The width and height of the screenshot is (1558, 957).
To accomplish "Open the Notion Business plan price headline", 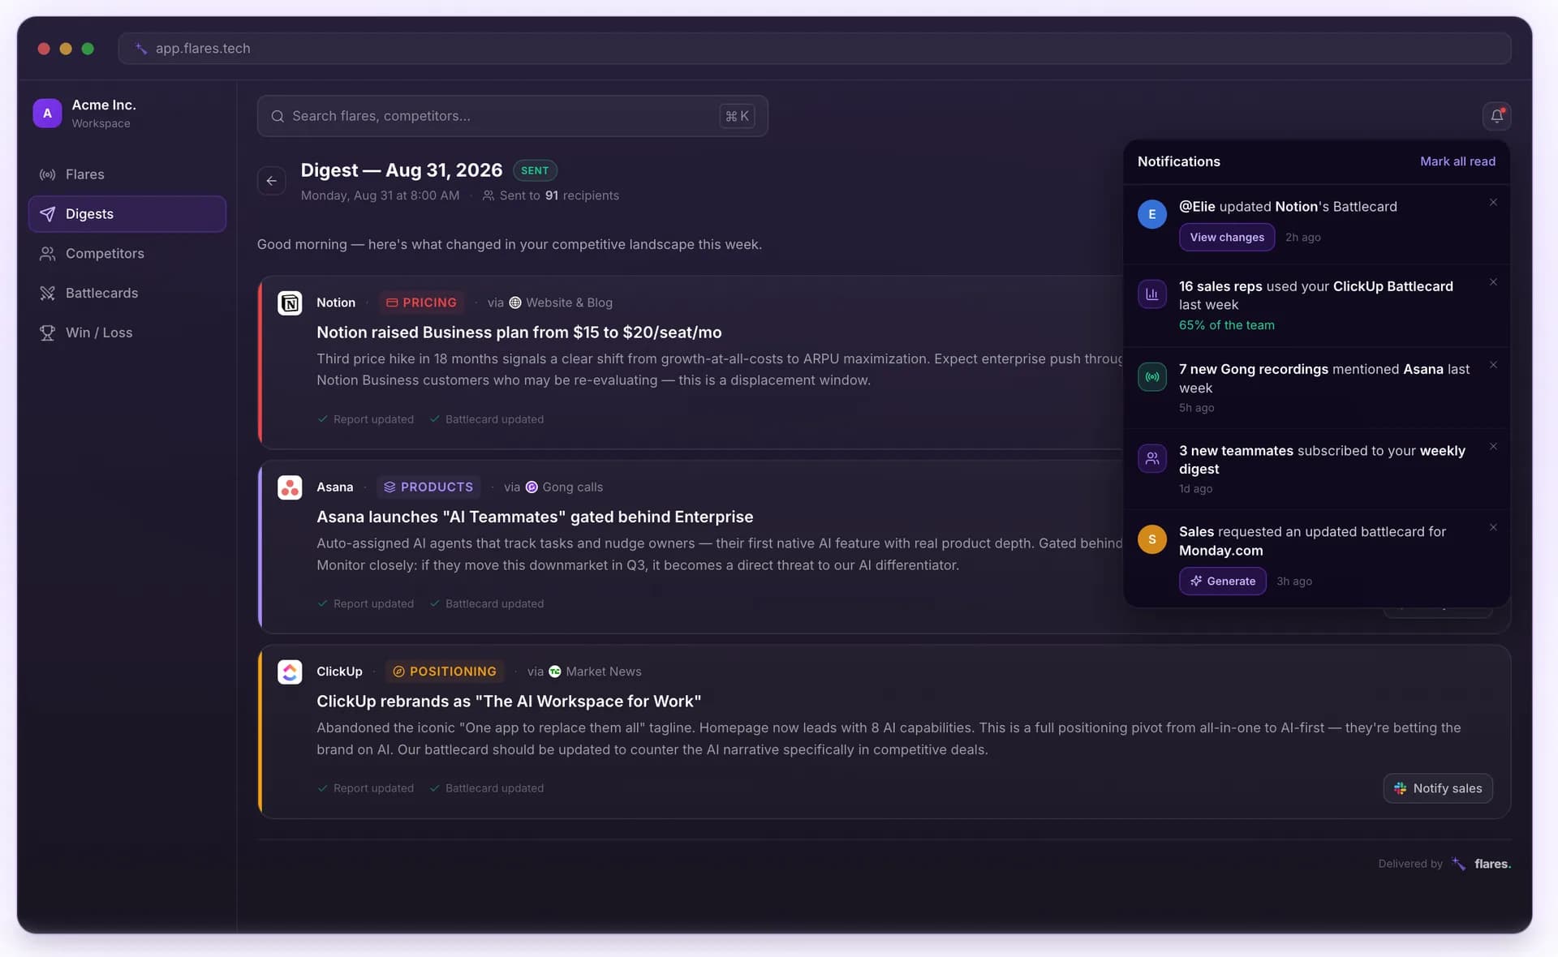I will (x=519, y=333).
